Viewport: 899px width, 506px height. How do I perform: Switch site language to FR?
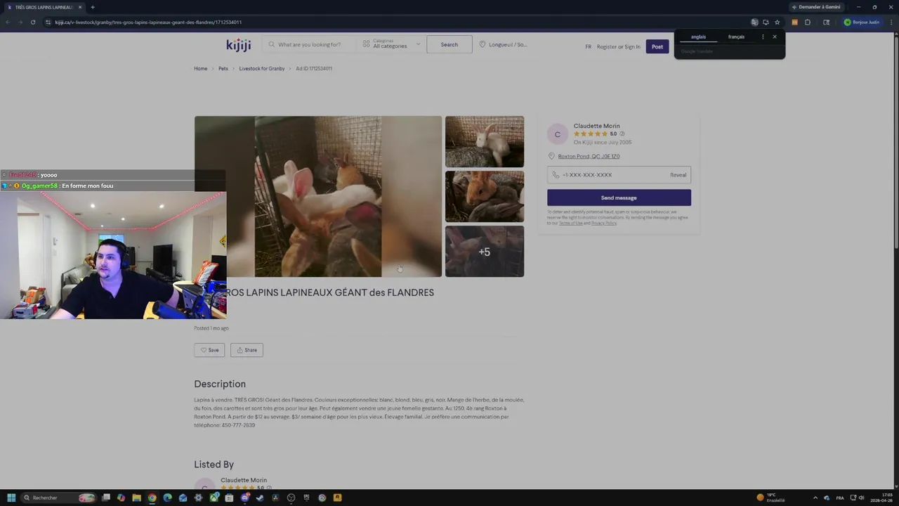click(x=589, y=46)
